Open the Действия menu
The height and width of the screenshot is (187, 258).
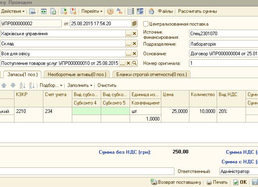tap(13, 11)
